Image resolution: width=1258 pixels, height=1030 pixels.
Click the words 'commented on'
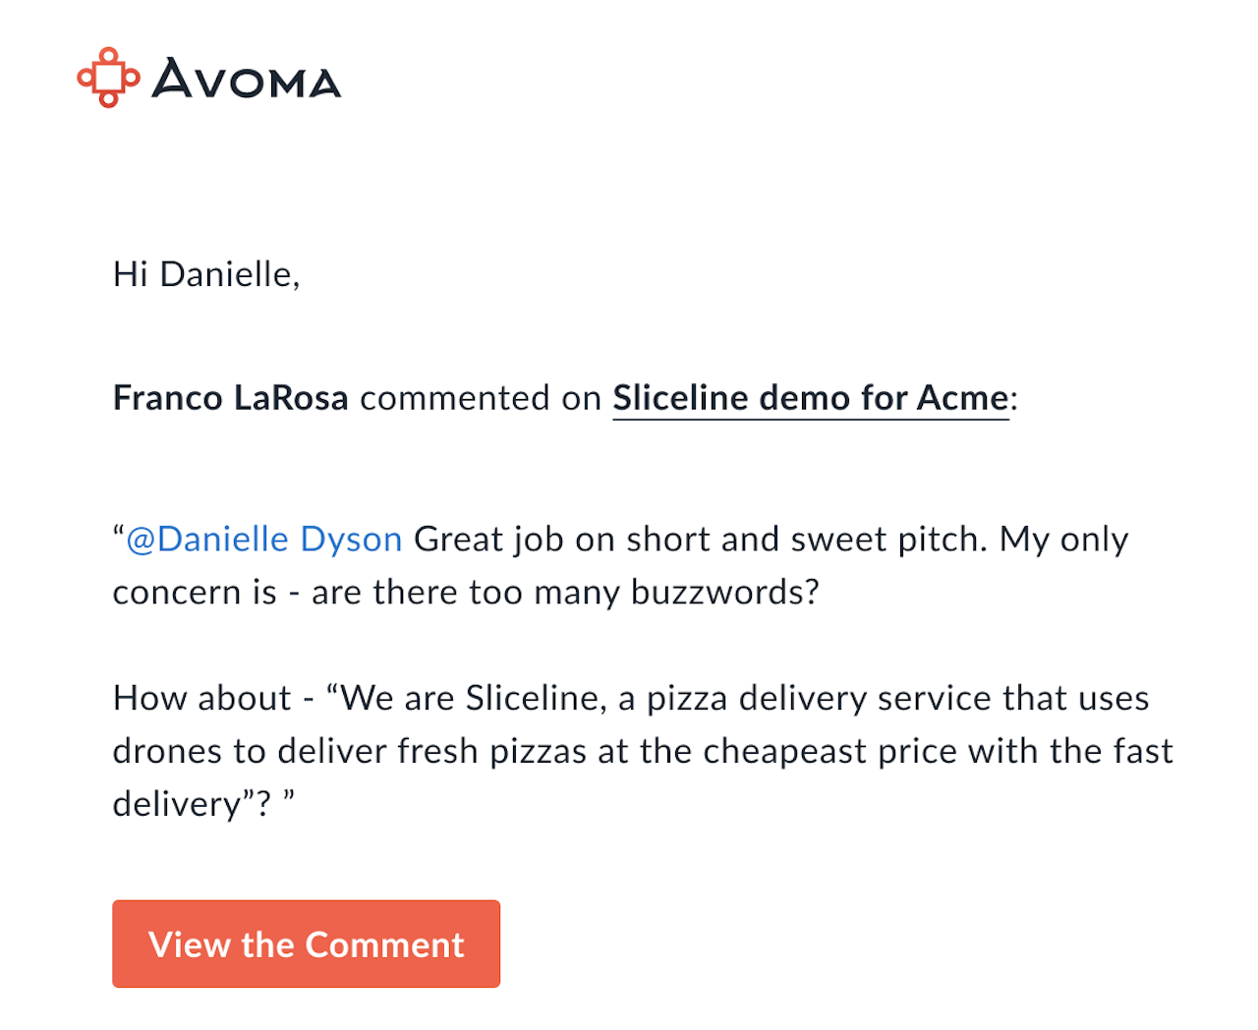click(x=481, y=397)
